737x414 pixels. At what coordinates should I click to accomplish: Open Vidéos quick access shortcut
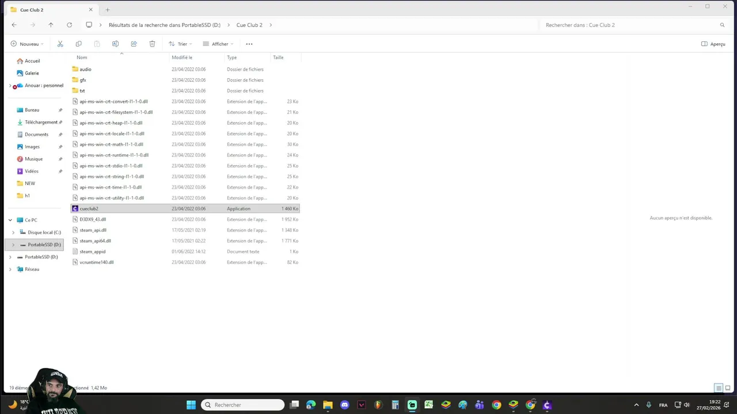tap(31, 171)
